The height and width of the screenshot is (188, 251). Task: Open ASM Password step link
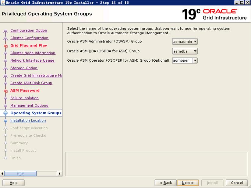pyautogui.click(x=25, y=90)
